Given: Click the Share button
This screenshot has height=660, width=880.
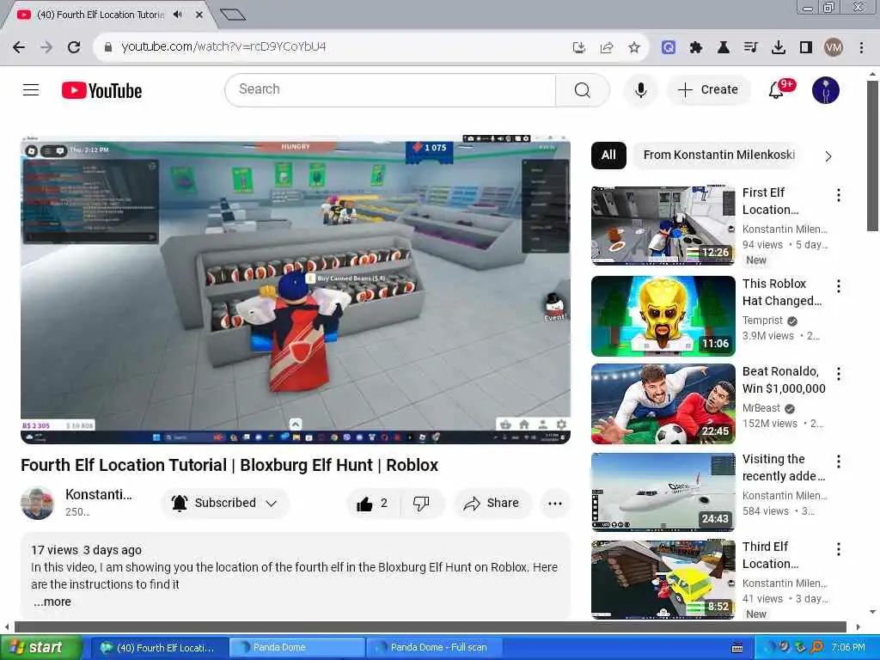Looking at the screenshot, I should [492, 504].
